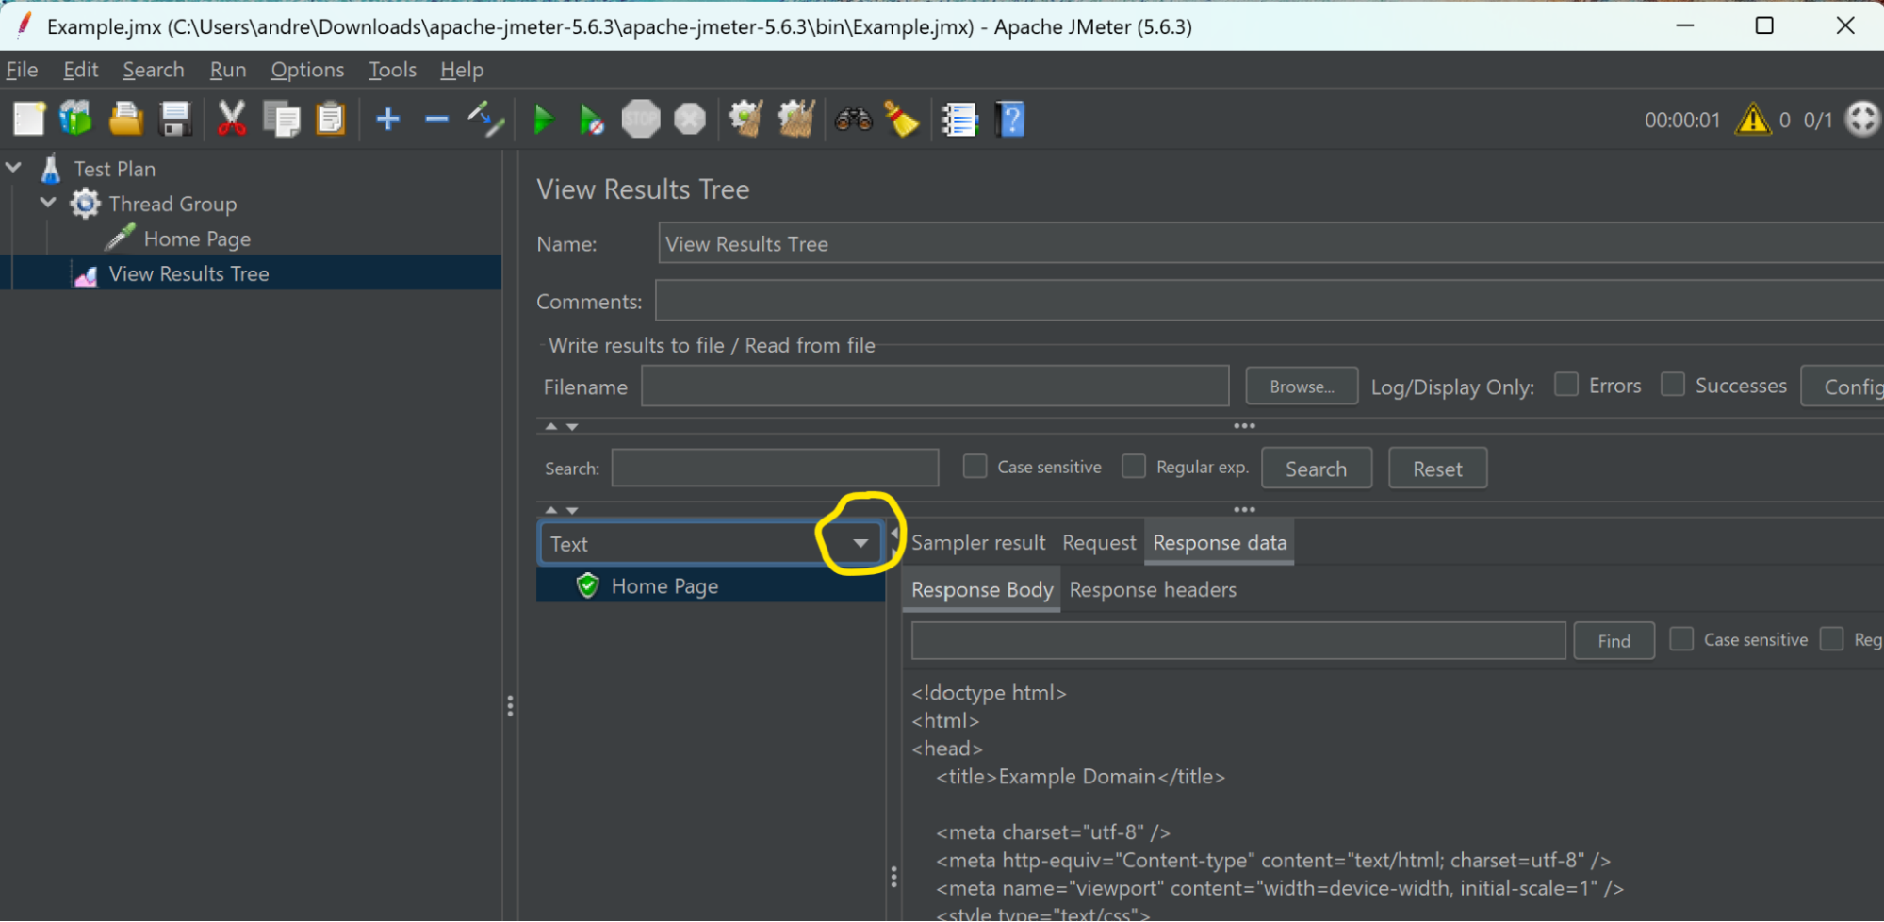Viewport: 1884px width, 922px height.
Task: Start the test with green play icon
Action: point(543,120)
